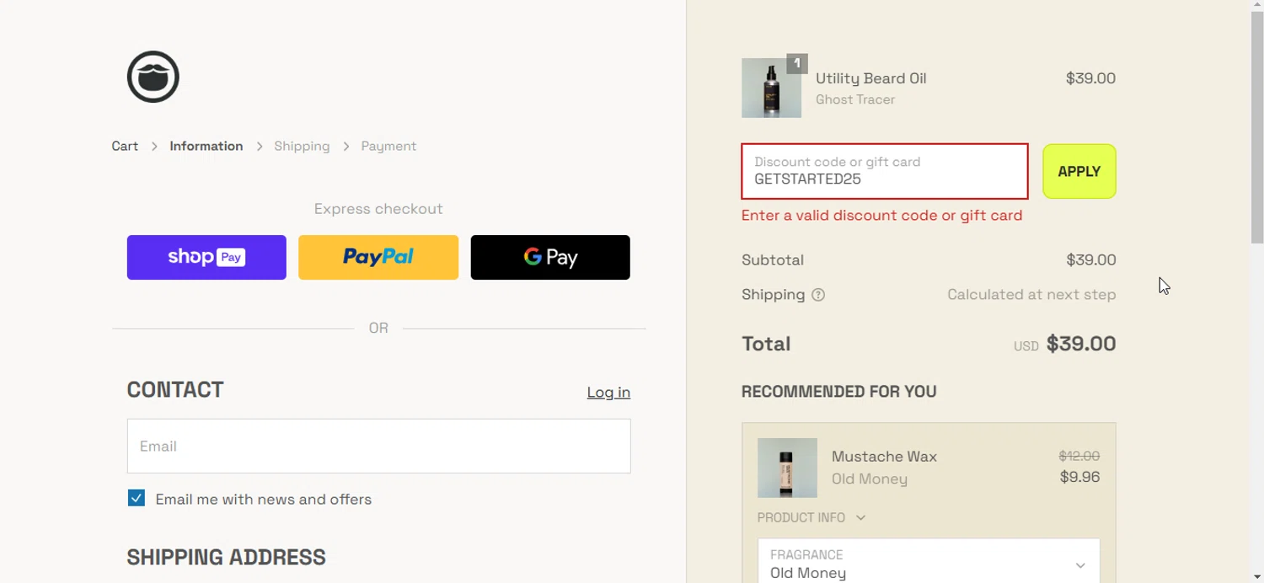This screenshot has width=1264, height=583.
Task: Follow the Log in link
Action: 608,392
